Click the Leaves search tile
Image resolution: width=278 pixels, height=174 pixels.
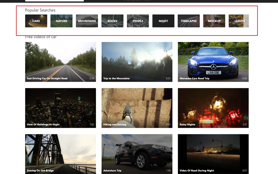[x=238, y=21]
